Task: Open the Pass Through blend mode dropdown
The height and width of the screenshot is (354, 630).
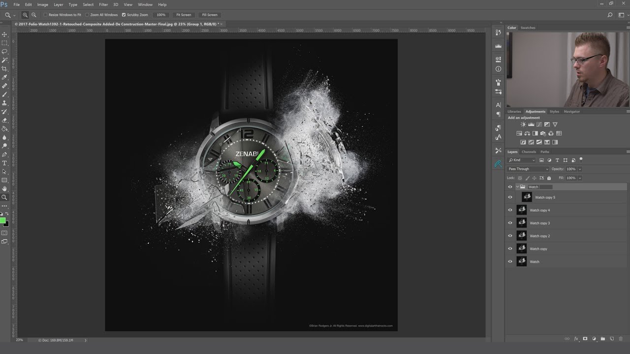Action: (528, 169)
